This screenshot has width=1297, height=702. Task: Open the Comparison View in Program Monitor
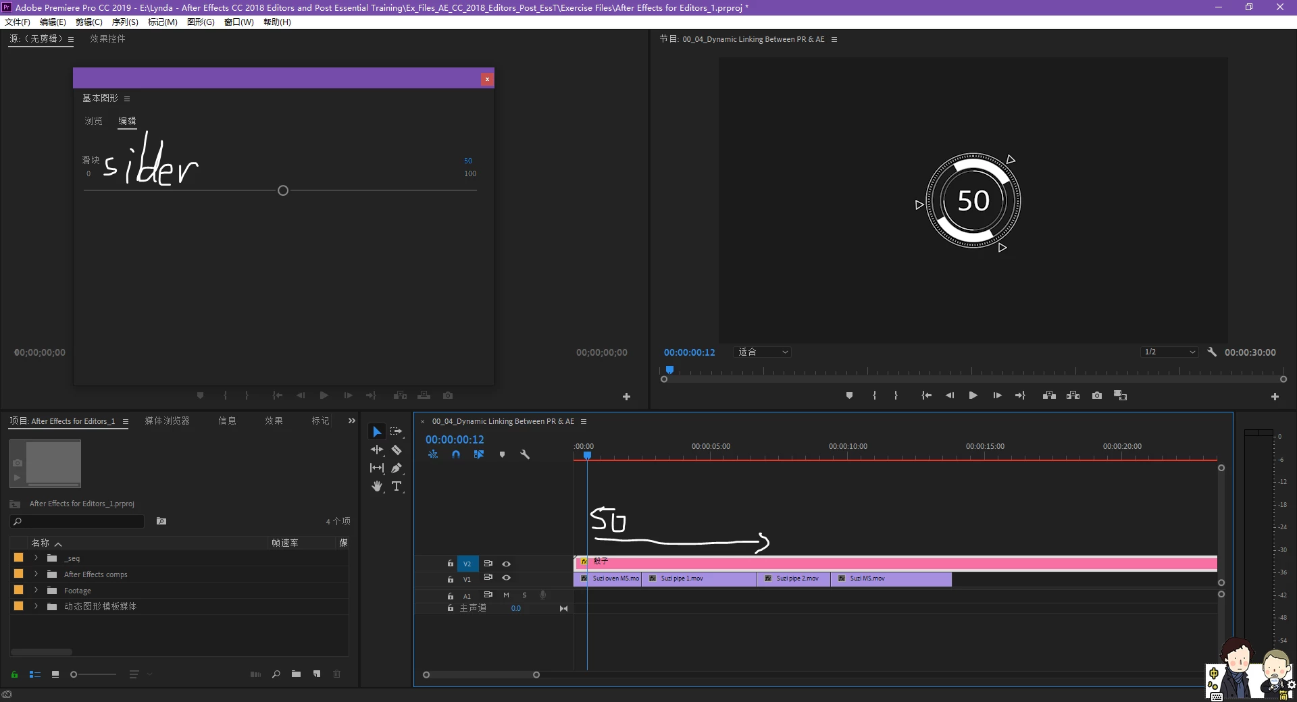point(1121,396)
